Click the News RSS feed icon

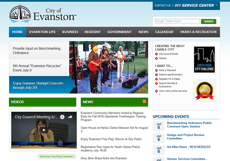(x=144, y=101)
